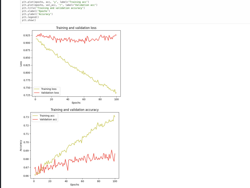This screenshot has height=188, width=250.
Task: Click the 0.875 tick on the loss axis
Action: (x=27, y=50)
